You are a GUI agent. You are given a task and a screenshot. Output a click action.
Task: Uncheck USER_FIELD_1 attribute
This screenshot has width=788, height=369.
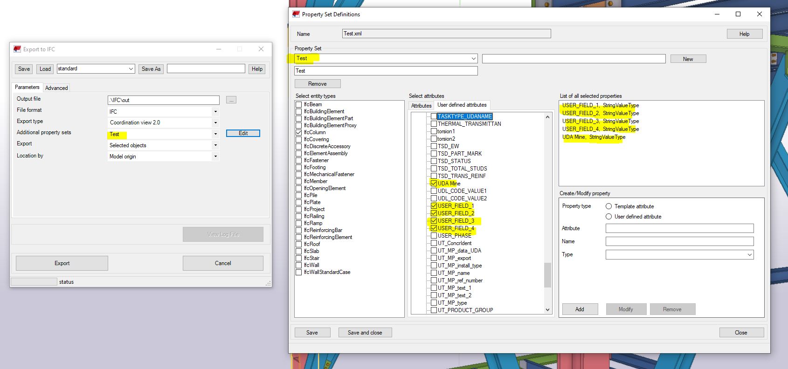coord(434,206)
